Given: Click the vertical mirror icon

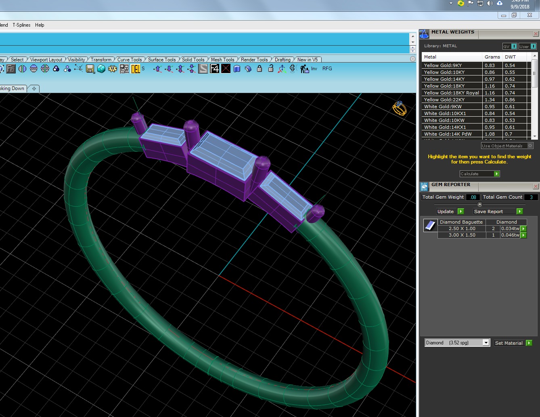Looking at the screenshot, I should click(x=23, y=69).
